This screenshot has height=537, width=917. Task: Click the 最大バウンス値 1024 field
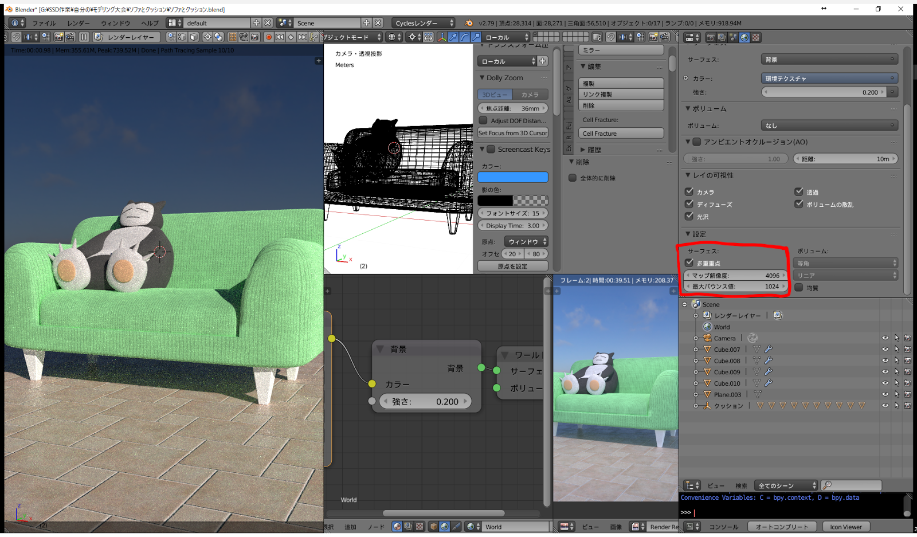point(736,287)
